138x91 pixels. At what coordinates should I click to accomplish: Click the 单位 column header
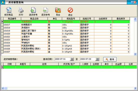coord(55,19)
